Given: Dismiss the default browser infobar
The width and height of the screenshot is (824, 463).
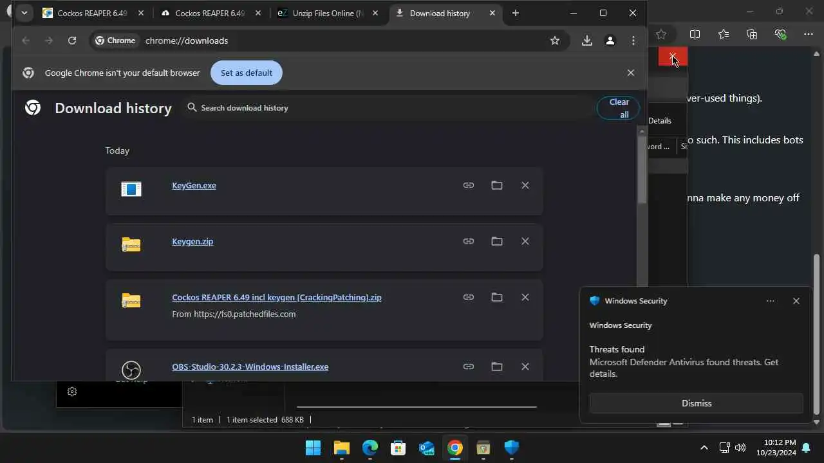Looking at the screenshot, I should click(x=631, y=73).
